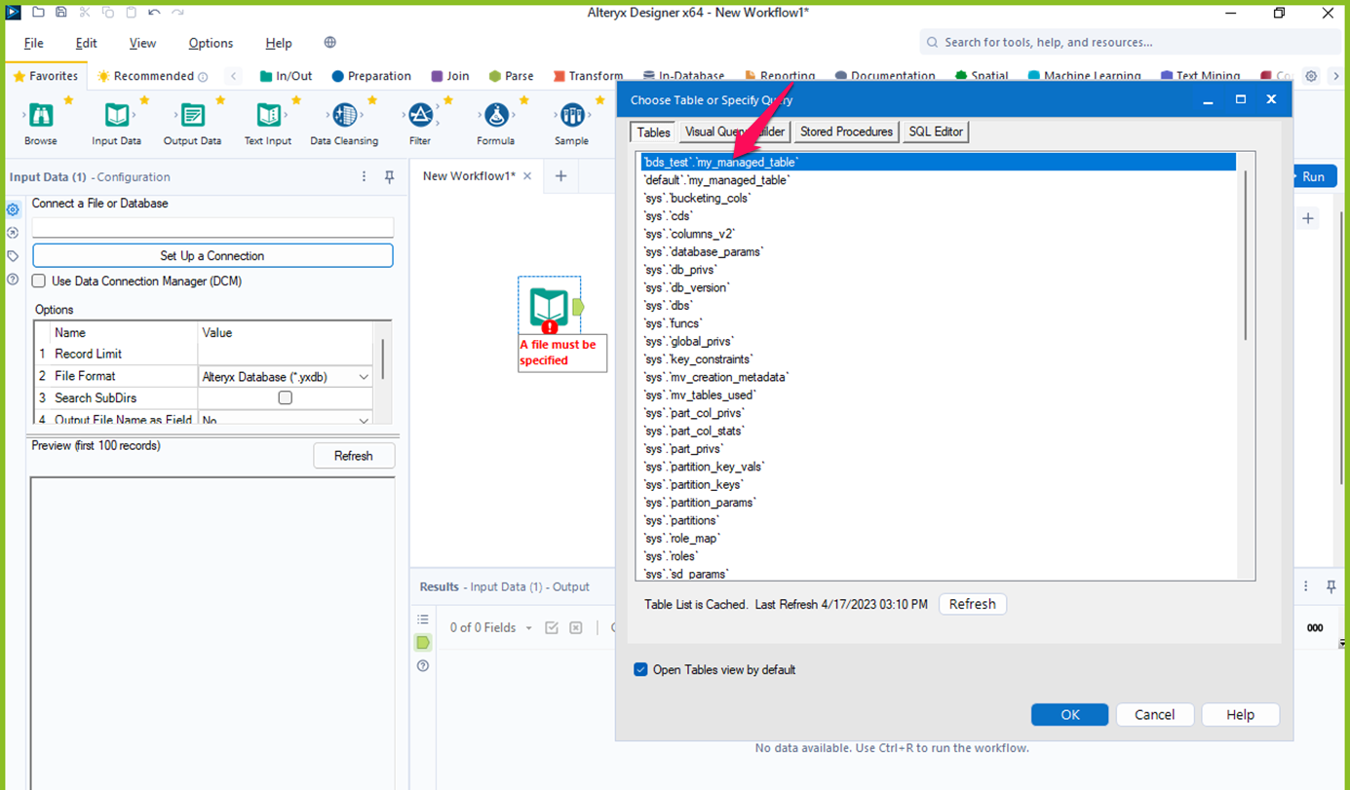Add a new workflow tab

[560, 176]
